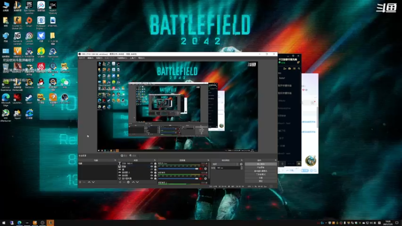Toggle visibility of 显示器采集 source
The width and height of the screenshot is (402, 226).
[152, 178]
